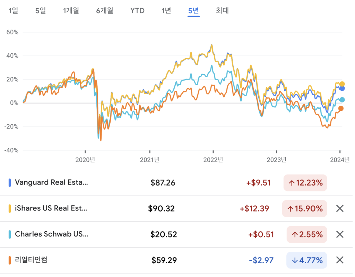Viewport: 355px width, 277px height.
Task: Click the 2021년 axis label
Action: 150,160
